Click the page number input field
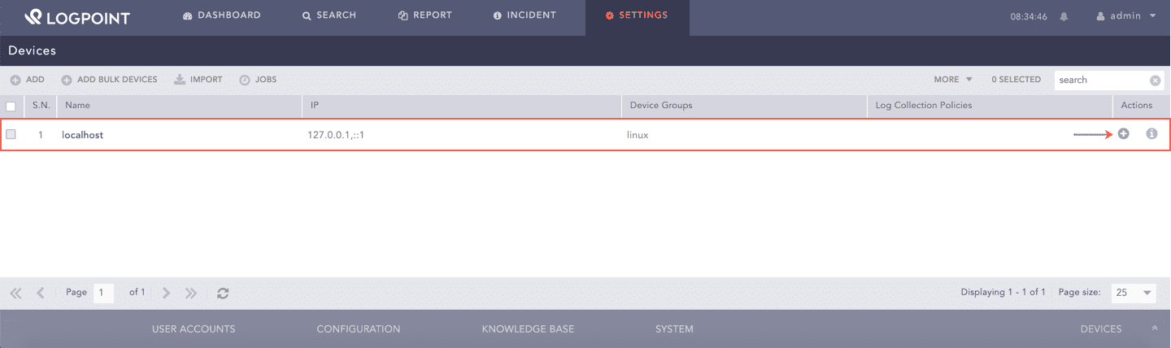Image resolution: width=1171 pixels, height=348 pixels. click(x=103, y=293)
